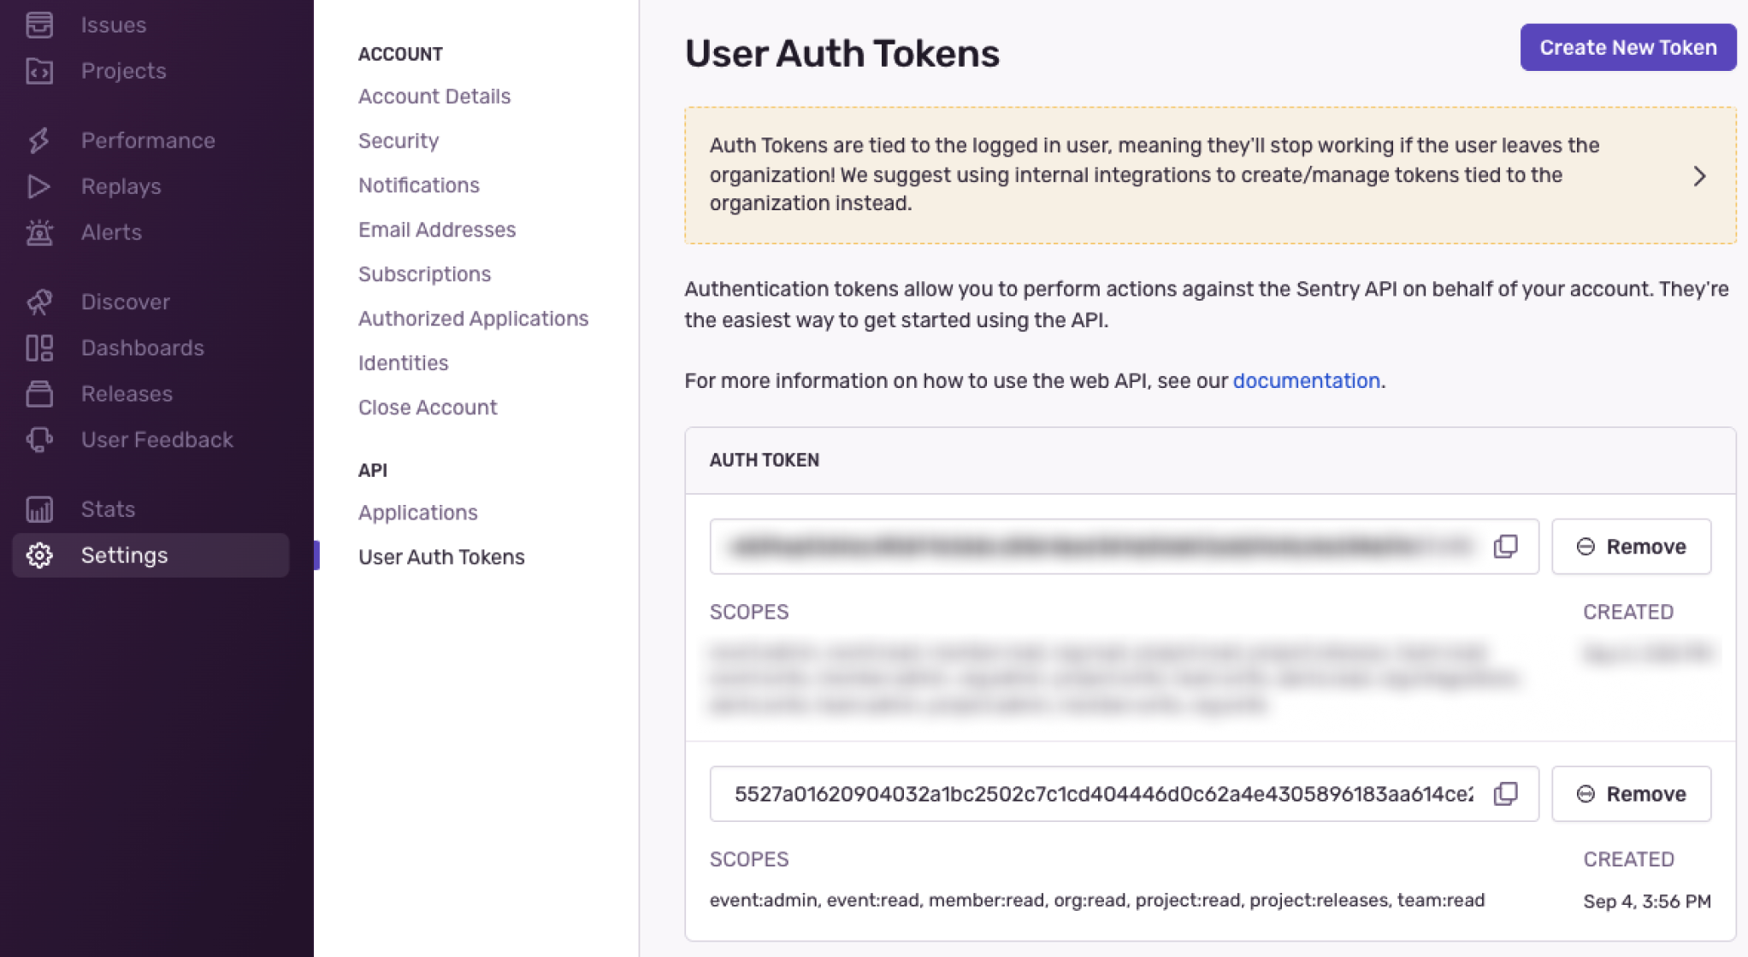1748x957 pixels.
Task: Click the 'event:admin, event:read' scopes list
Action: 1097,900
